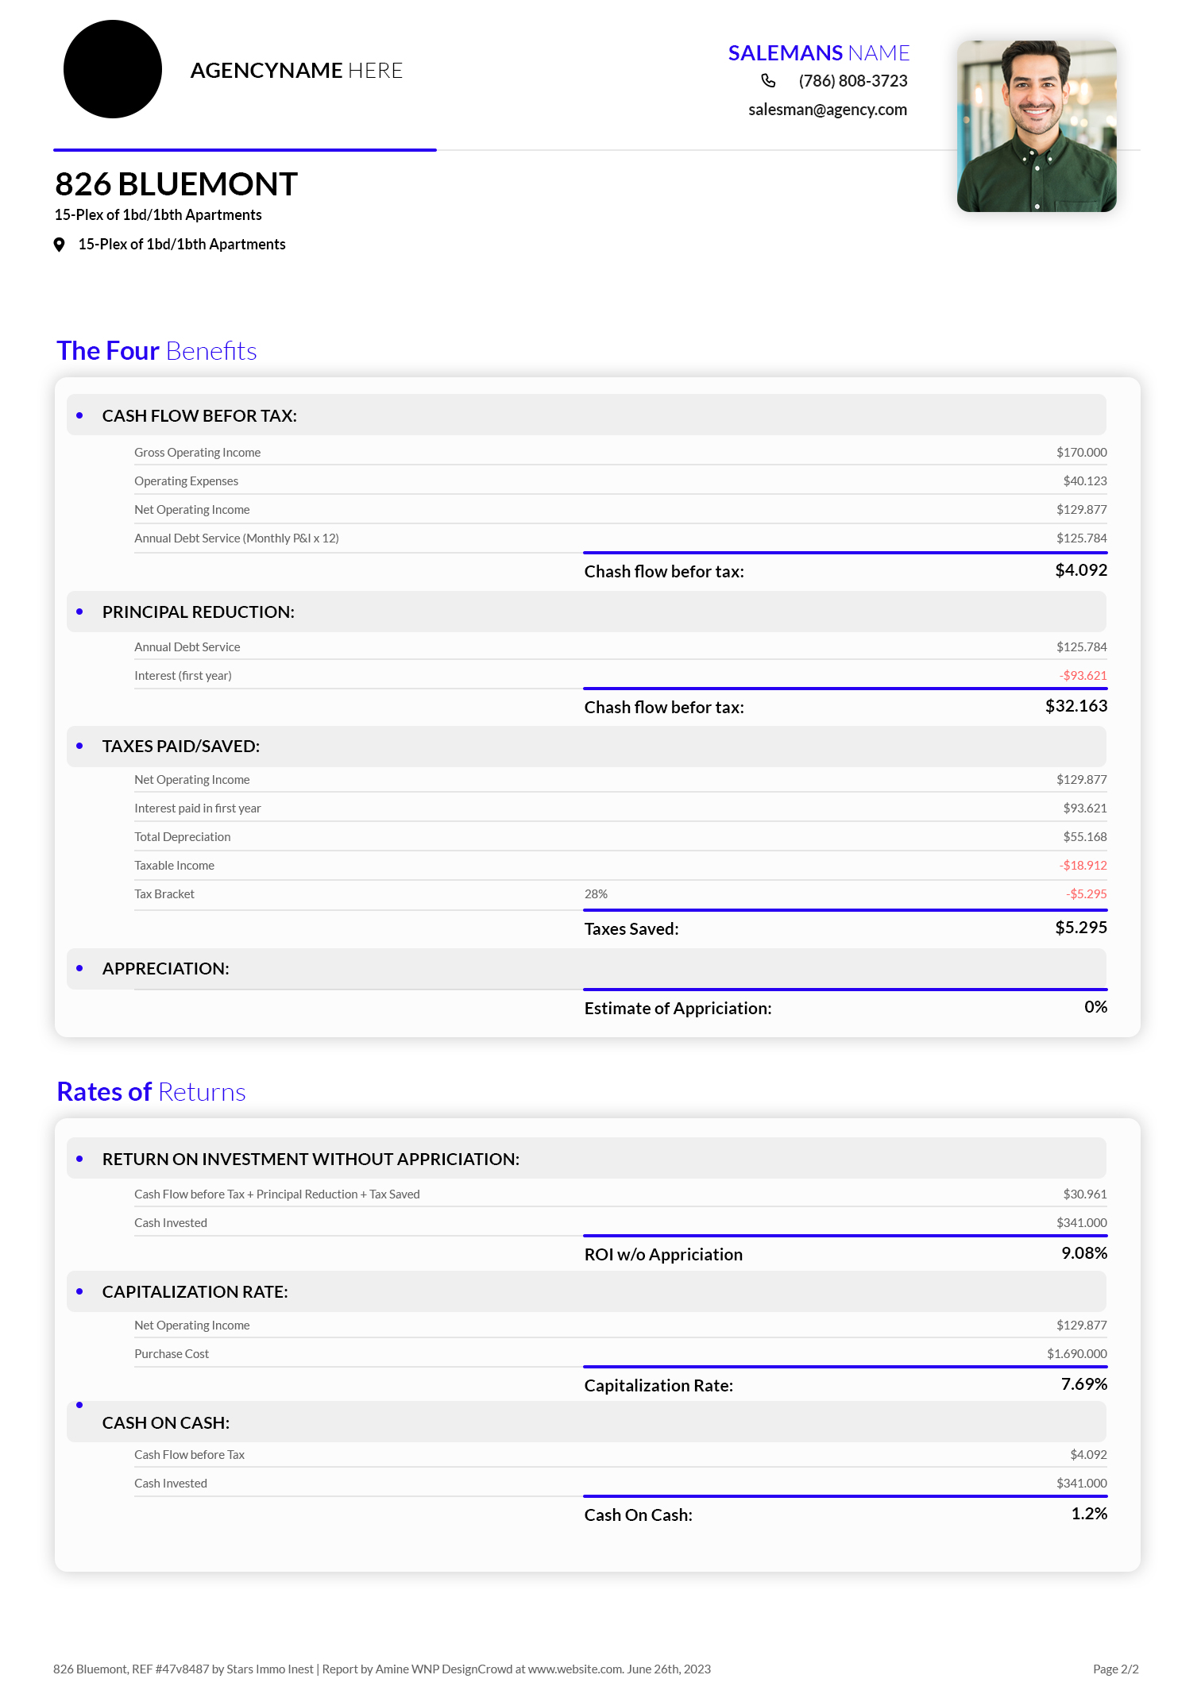1201x1698 pixels.
Task: Click the location pin icon
Action: [59, 245]
